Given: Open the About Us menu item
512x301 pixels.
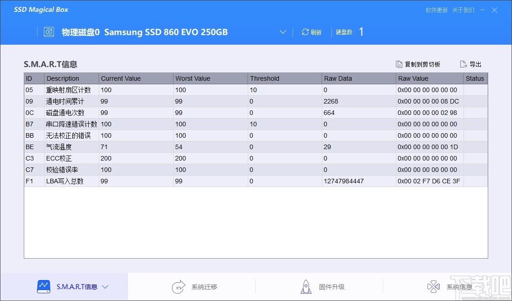Looking at the screenshot, I should tap(463, 10).
